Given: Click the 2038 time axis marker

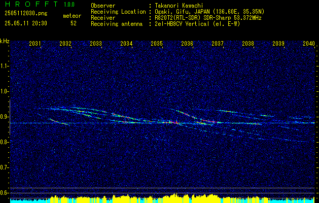Looking at the screenshot, I should (248, 44).
